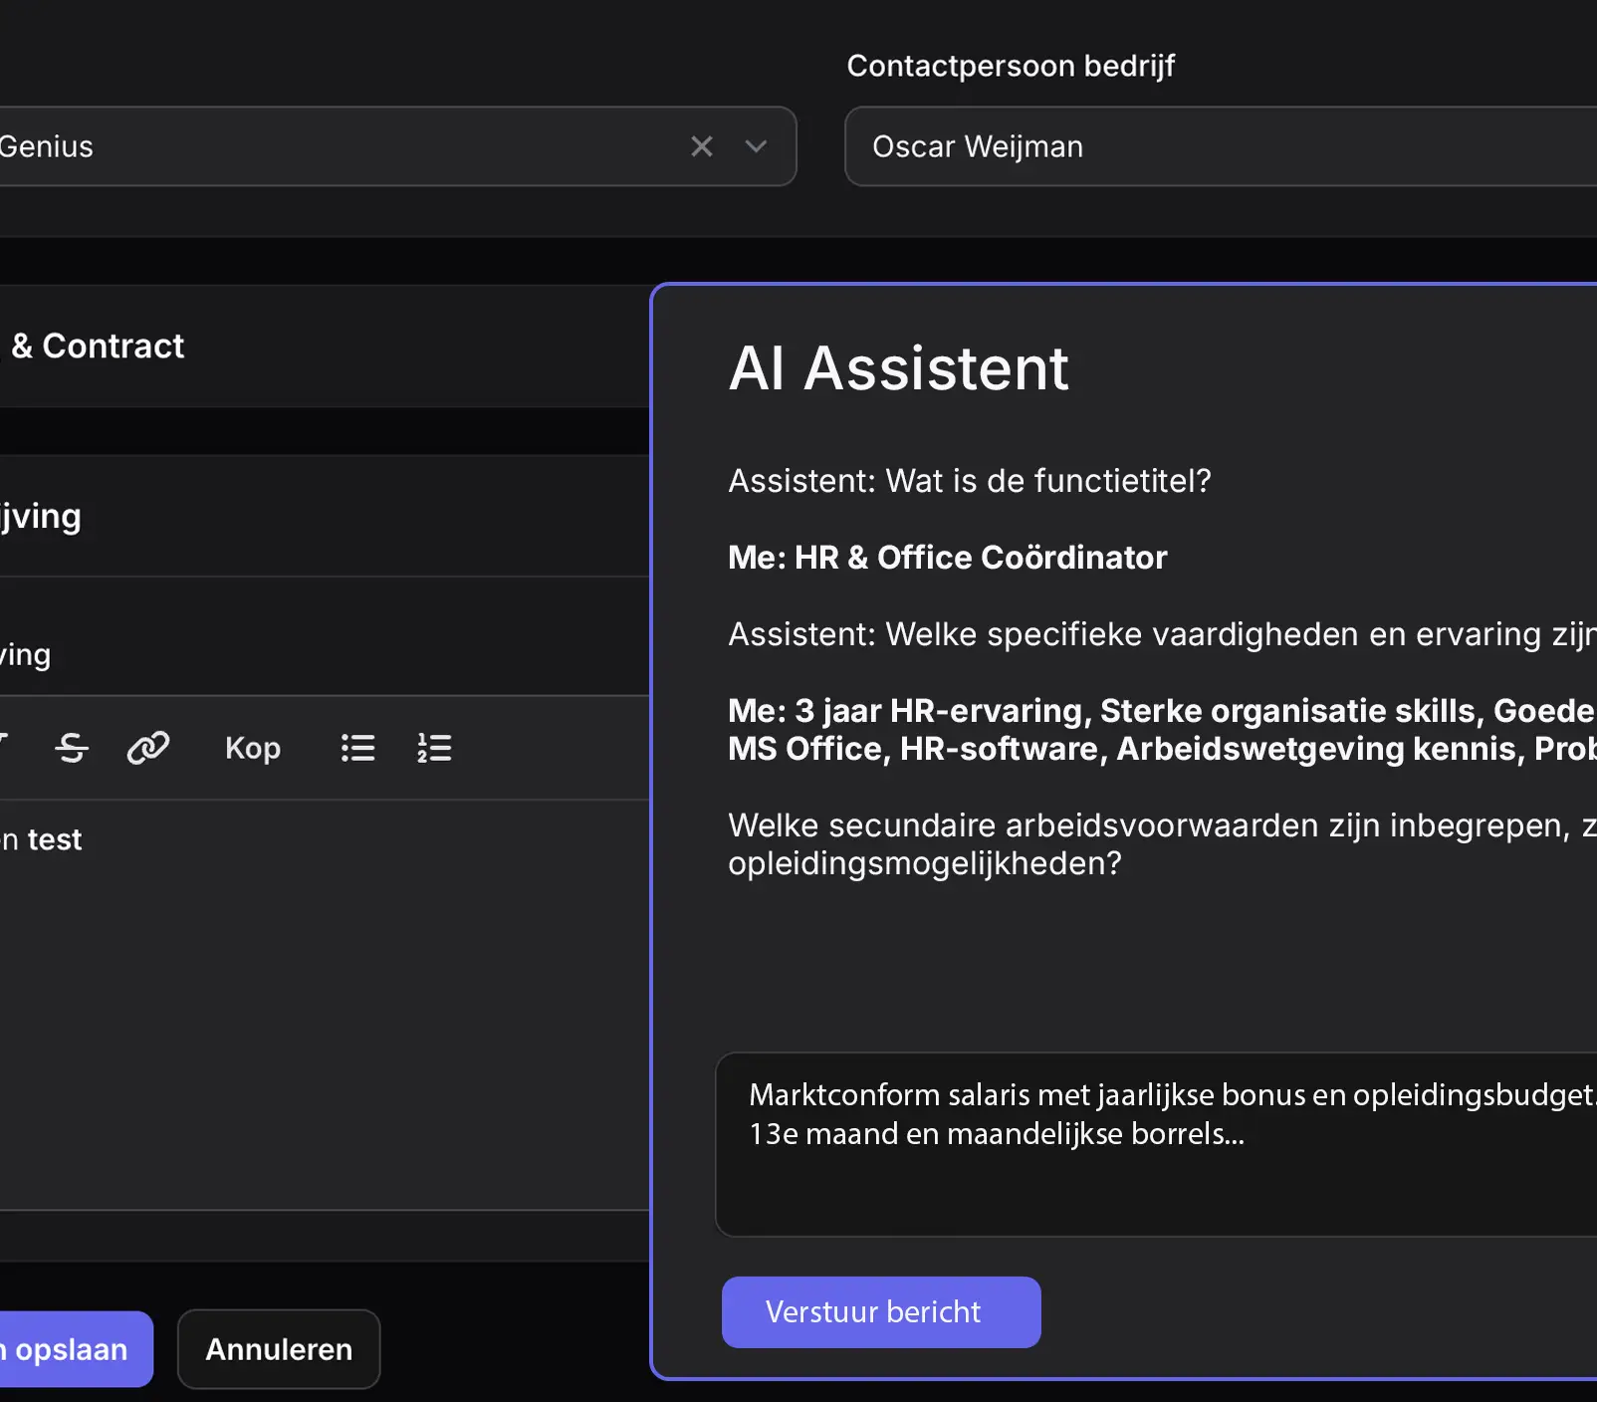Click the Oscar Weijman contact field
The height and width of the screenshot is (1402, 1597).
point(1221,146)
